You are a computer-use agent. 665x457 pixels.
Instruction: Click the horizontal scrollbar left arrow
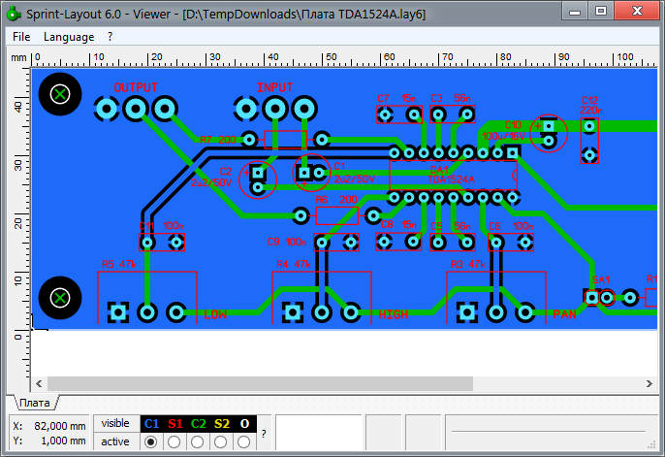[x=39, y=383]
